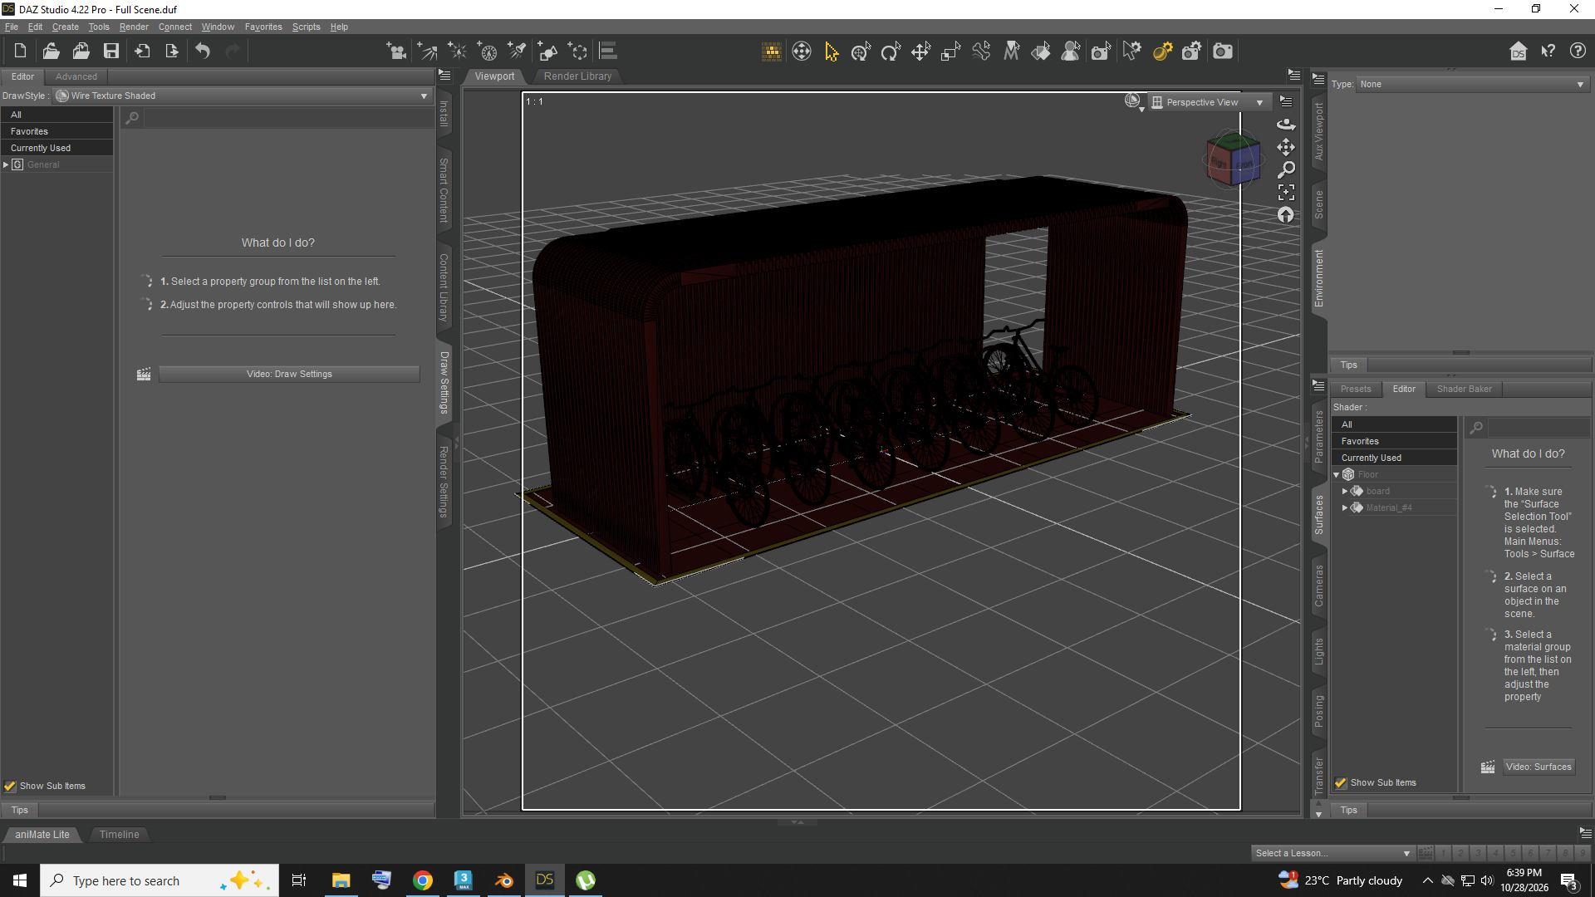The width and height of the screenshot is (1595, 897).
Task: Open the Render menu
Action: 134,27
